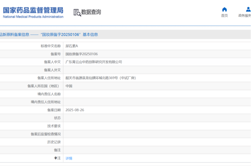Viewport: 251px width, 167px height.
Task: Click the location pin icon beside 注
Action: (55, 158)
